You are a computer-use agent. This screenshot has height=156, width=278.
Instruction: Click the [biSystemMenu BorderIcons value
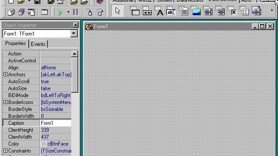tap(56, 102)
